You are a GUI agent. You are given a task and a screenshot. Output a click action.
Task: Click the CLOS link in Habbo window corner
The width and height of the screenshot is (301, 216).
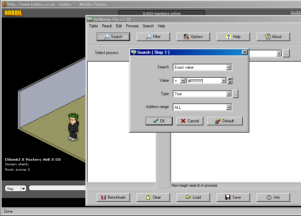[x=296, y=12]
